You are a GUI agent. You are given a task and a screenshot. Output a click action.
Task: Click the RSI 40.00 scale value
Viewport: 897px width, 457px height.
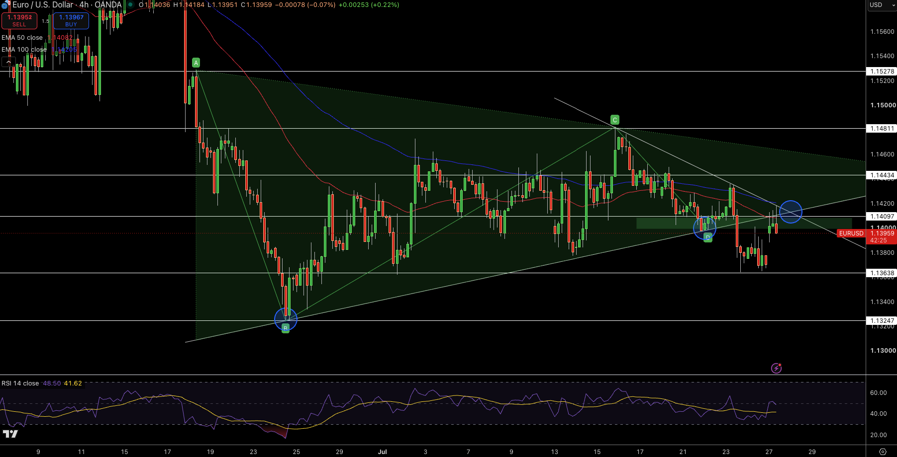coord(878,414)
